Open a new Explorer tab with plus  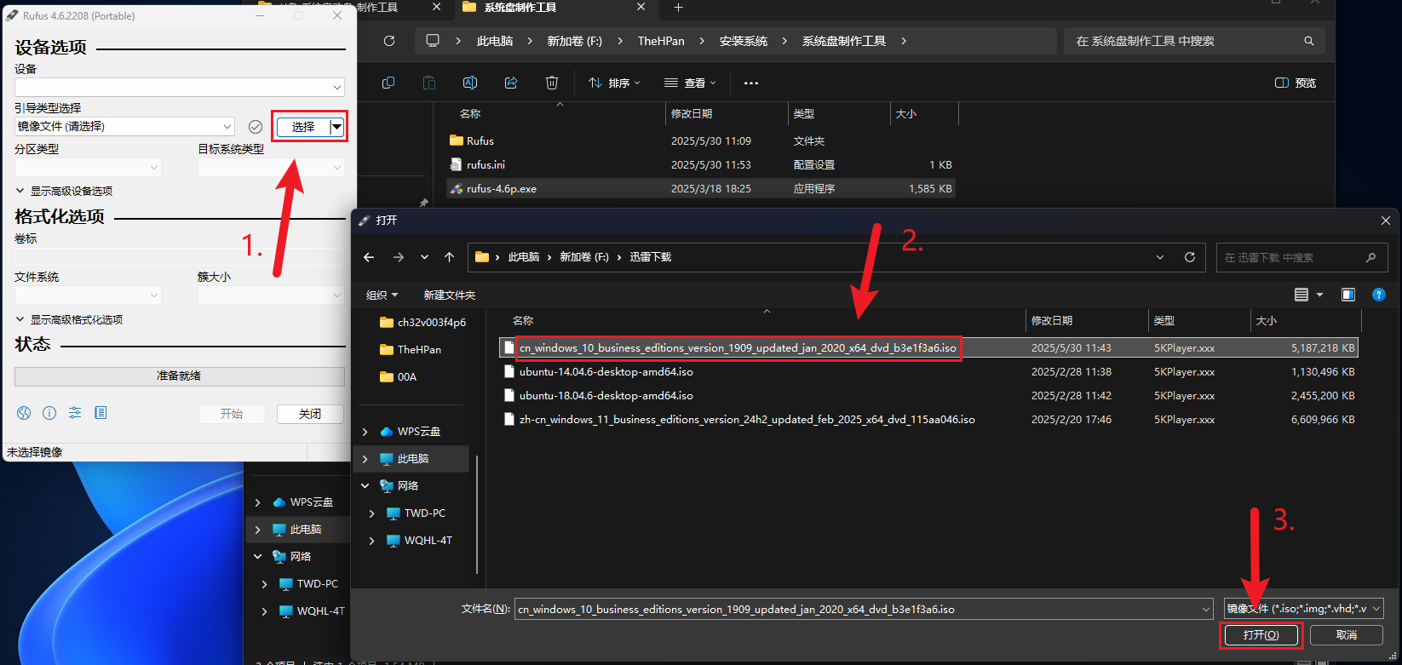678,7
